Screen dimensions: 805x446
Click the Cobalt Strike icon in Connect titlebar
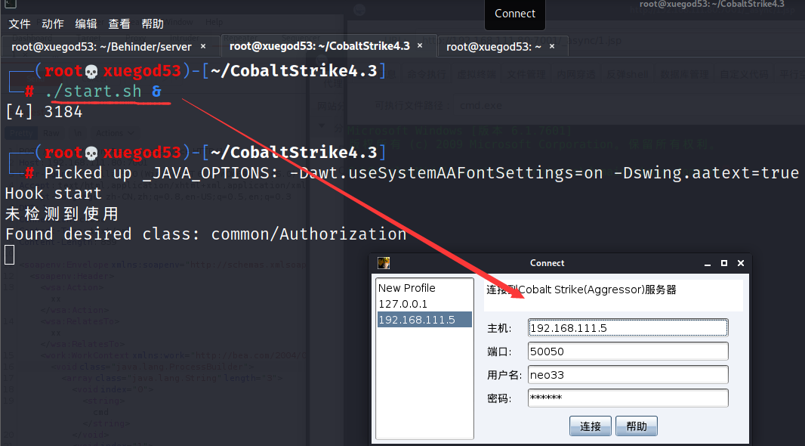(384, 263)
